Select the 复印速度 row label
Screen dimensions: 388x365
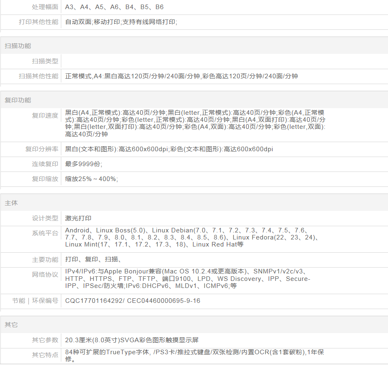[x=45, y=116]
